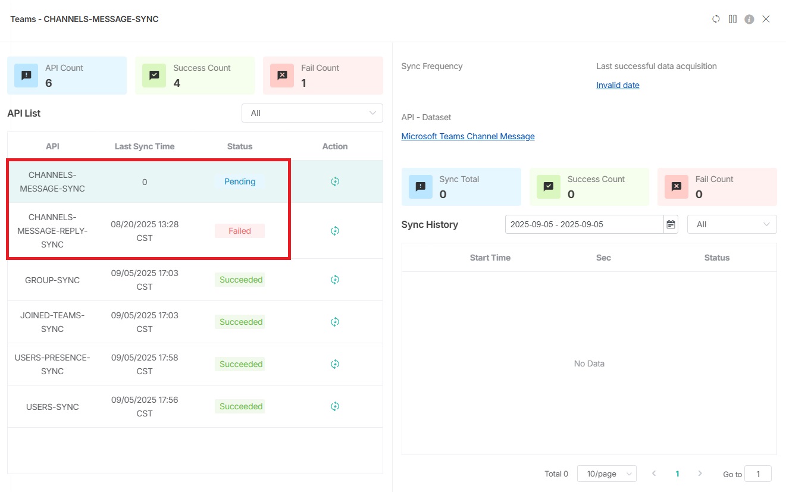Click sync icon for CHANNELS-MESSAGE-SYNC row
The image size is (786, 492).
pyautogui.click(x=335, y=181)
